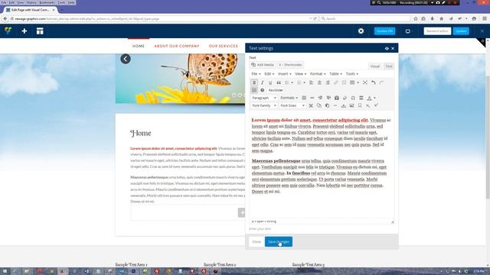The width and height of the screenshot is (490, 275).
Task: Open Windows Start button
Action: pos(5,271)
